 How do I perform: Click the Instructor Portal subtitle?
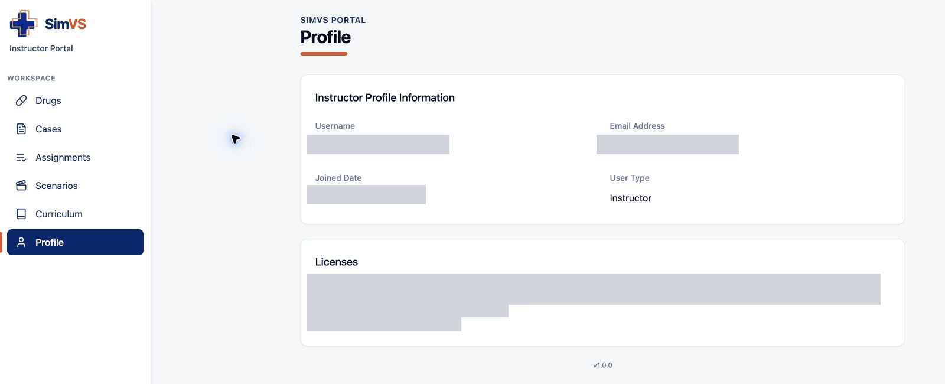pyautogui.click(x=41, y=48)
